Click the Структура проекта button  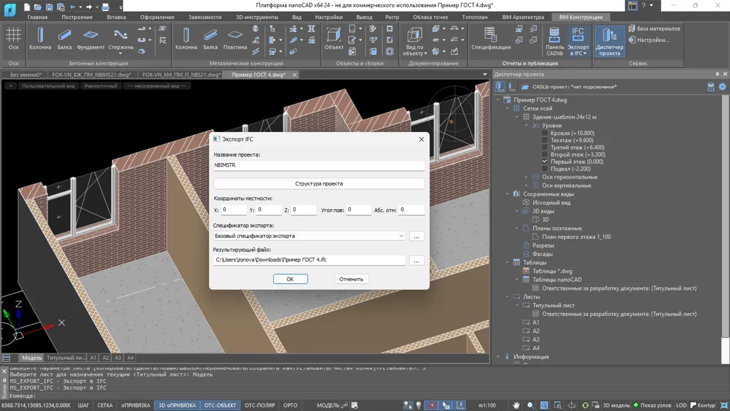point(319,183)
